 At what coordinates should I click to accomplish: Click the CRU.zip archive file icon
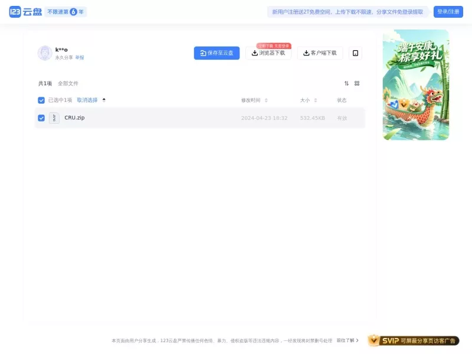(x=54, y=118)
